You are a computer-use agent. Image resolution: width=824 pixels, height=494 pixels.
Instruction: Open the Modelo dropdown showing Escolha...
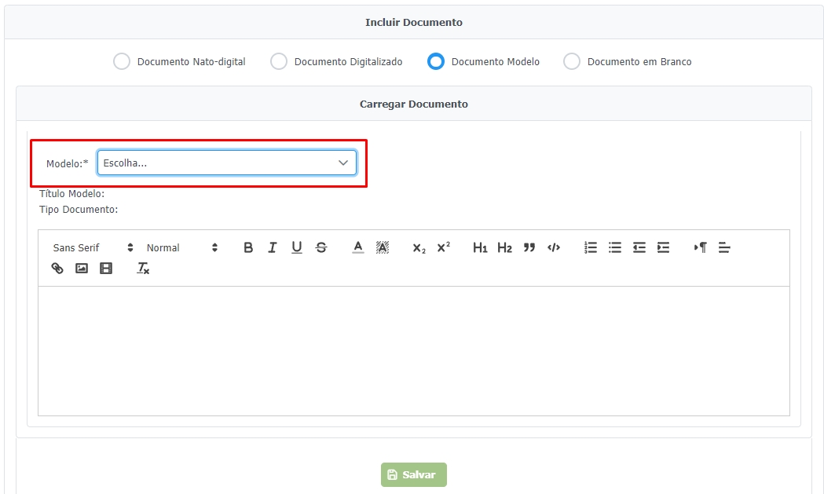pos(226,163)
